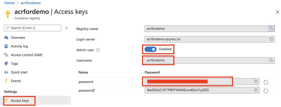Copy the primary password value
This screenshot has width=281, height=107.
coord(256,81)
